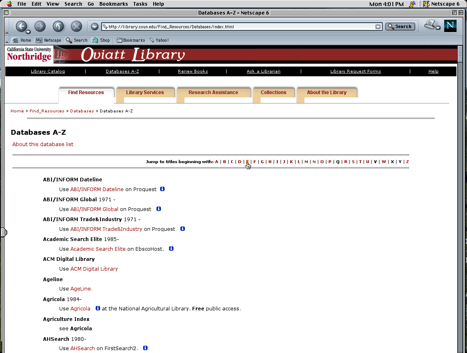Click the Yahoo! bookmark in personal toolbar
This screenshot has width=467, height=353.
(159, 40)
